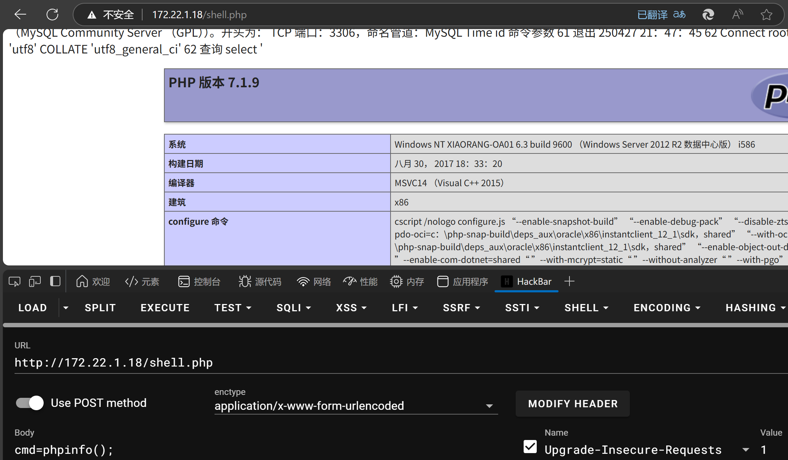The image size is (788, 460).
Task: Click the HackBar URL input field
Action: point(401,363)
